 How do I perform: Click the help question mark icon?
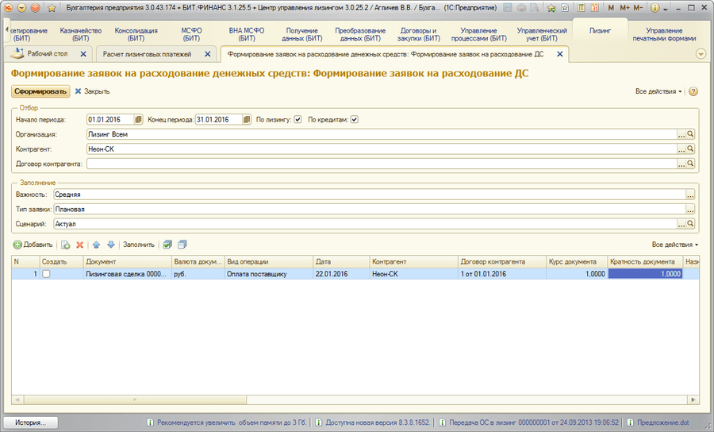click(x=693, y=91)
